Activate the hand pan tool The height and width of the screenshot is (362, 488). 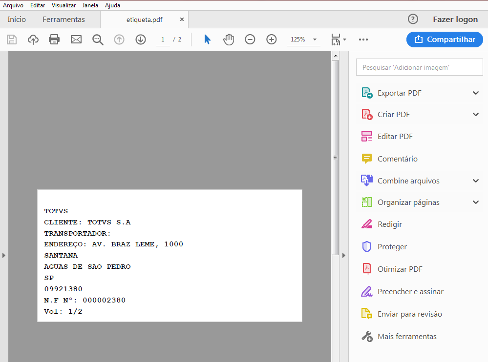[x=229, y=40]
